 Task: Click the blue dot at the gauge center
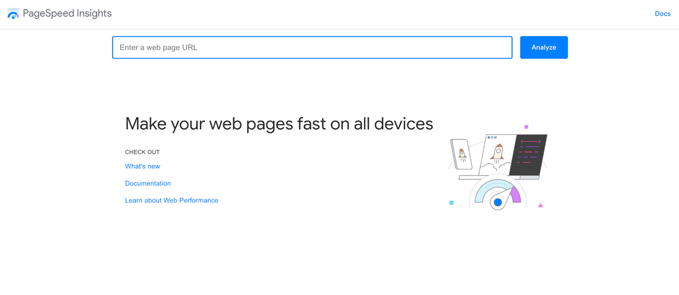[498, 203]
